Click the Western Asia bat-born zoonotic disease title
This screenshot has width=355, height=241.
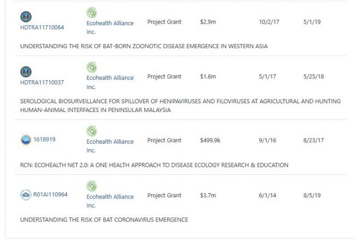144,46
